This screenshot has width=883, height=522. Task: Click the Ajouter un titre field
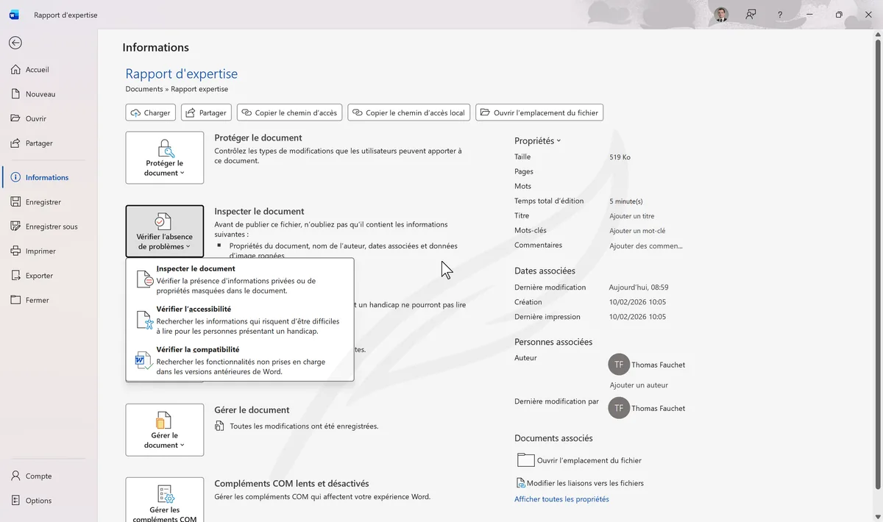point(631,216)
